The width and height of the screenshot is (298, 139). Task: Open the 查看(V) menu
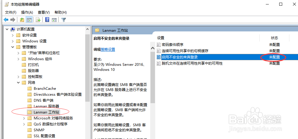point(44,12)
